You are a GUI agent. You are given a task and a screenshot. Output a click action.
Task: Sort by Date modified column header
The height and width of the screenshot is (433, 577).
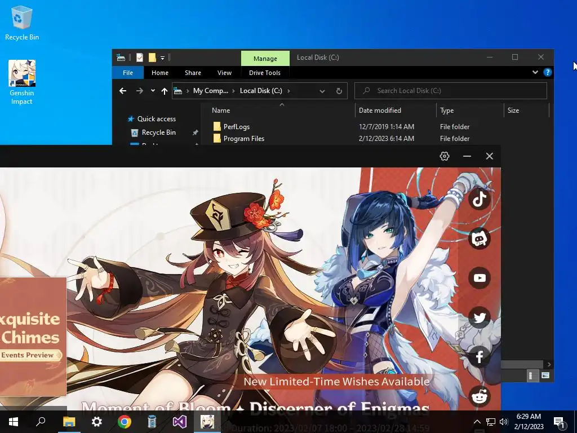click(x=396, y=111)
